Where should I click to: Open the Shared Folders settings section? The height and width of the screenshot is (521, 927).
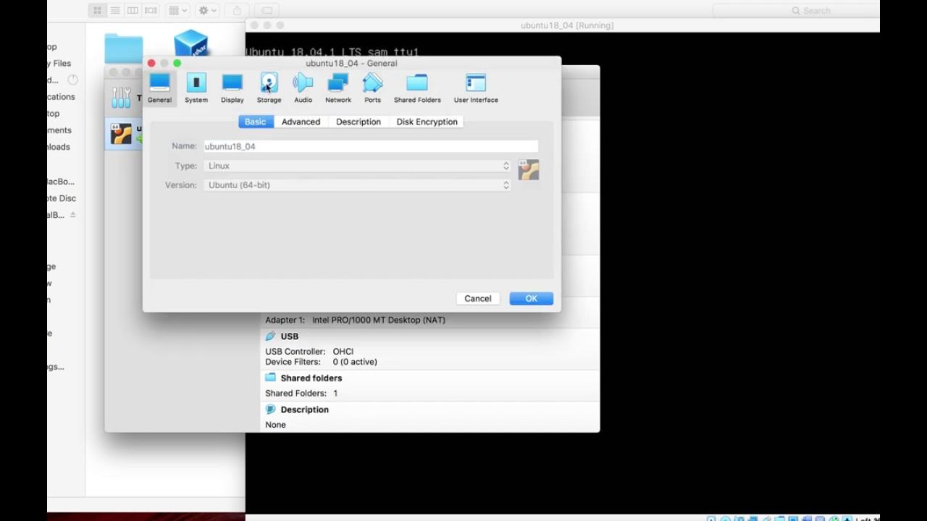pyautogui.click(x=417, y=88)
